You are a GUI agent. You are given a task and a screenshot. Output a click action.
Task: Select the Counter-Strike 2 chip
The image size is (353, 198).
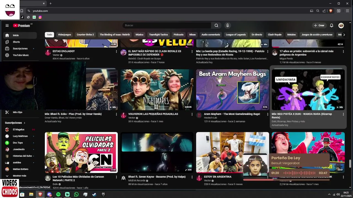tap(85, 35)
